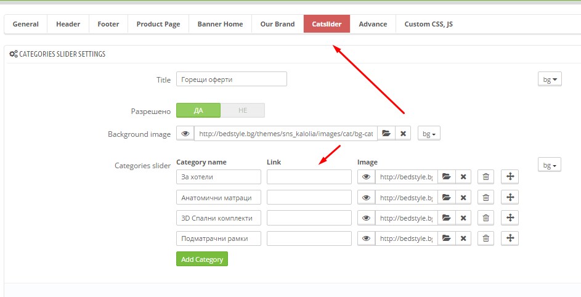
Task: Open the language dropdown beside Title
Action: (550, 79)
